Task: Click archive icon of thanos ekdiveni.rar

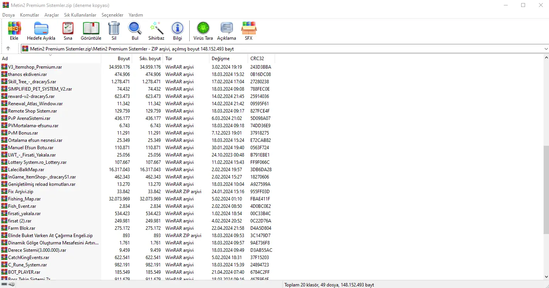Action: click(x=4, y=74)
